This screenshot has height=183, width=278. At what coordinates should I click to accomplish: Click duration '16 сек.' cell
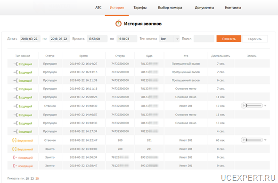coord(221,115)
